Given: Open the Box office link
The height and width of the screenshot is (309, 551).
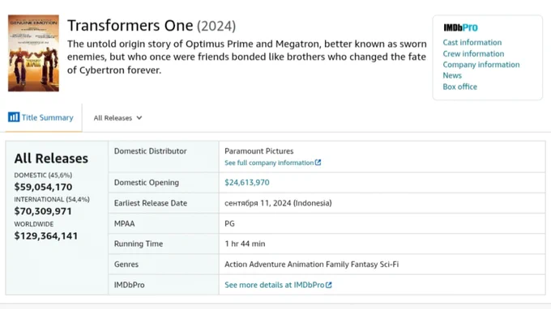Looking at the screenshot, I should (x=459, y=87).
